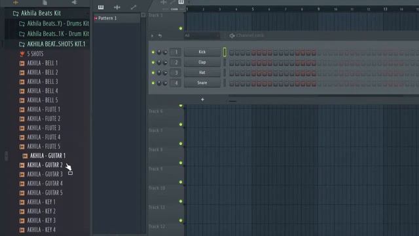
Task: Mute the Kick channel
Action: coord(153,52)
